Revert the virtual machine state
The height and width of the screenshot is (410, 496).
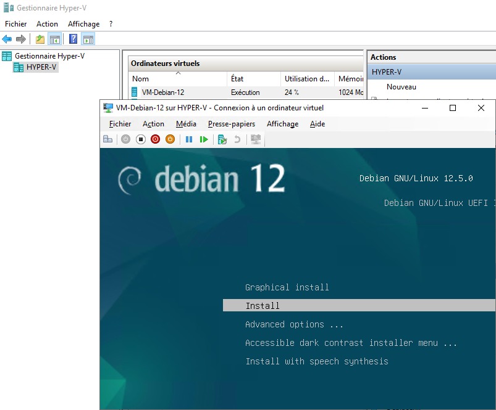238,139
